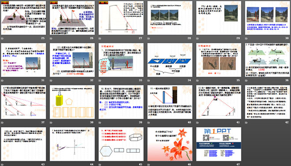The height and width of the screenshot is (166, 291).
Task: Click the star icon under slide 40
Action: click(149, 122)
